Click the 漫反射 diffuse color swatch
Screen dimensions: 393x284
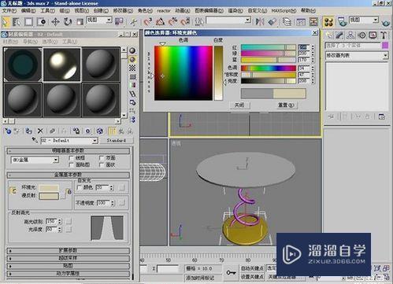coord(49,196)
